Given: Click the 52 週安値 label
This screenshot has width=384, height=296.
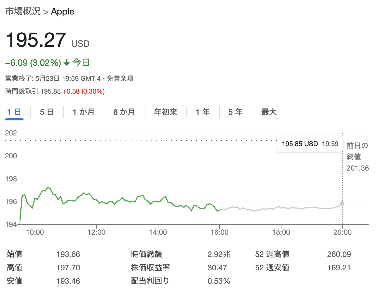Looking at the screenshot, I should tap(272, 268).
